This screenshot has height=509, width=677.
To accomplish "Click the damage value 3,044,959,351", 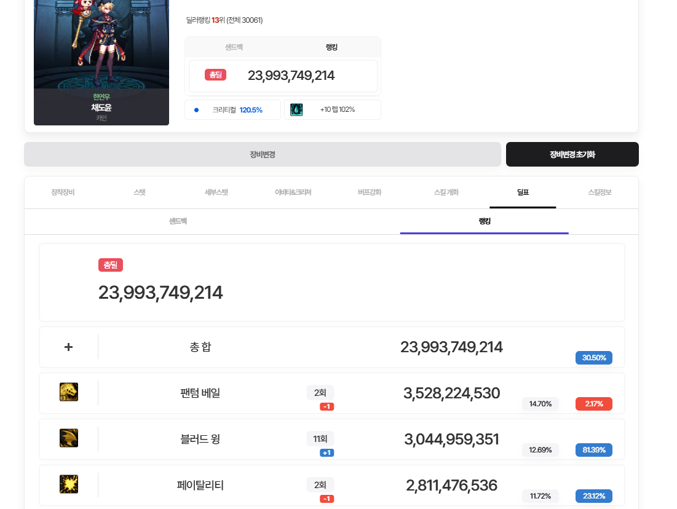I will 451,439.
